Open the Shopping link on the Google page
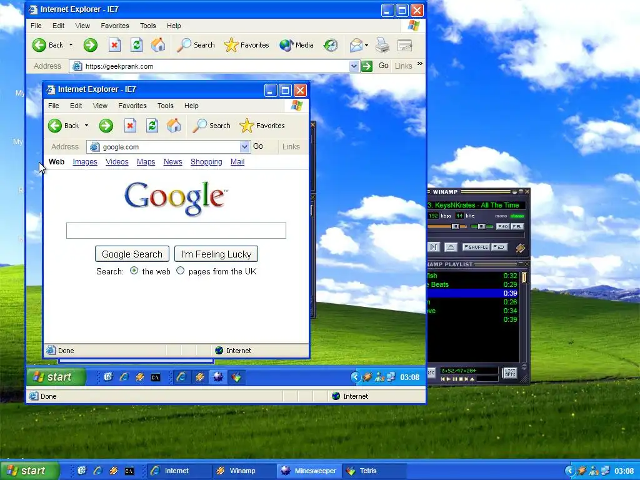Image resolution: width=640 pixels, height=480 pixels. coord(206,162)
